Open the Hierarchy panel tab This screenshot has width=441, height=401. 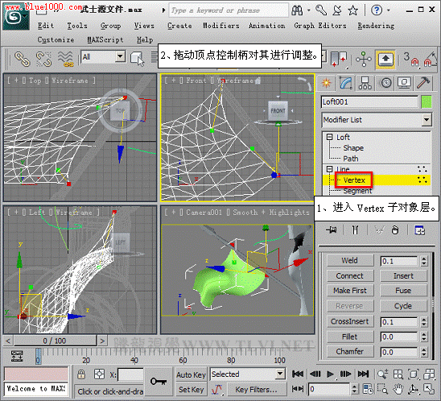(x=365, y=83)
